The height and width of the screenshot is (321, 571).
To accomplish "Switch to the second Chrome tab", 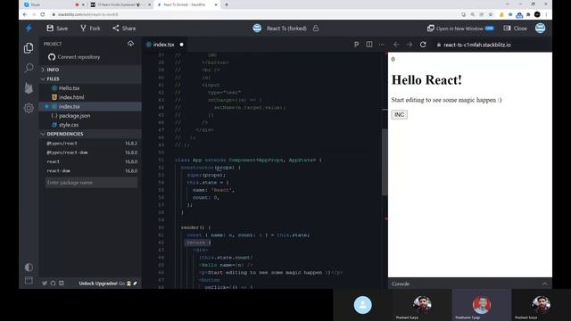I will (x=120, y=4).
